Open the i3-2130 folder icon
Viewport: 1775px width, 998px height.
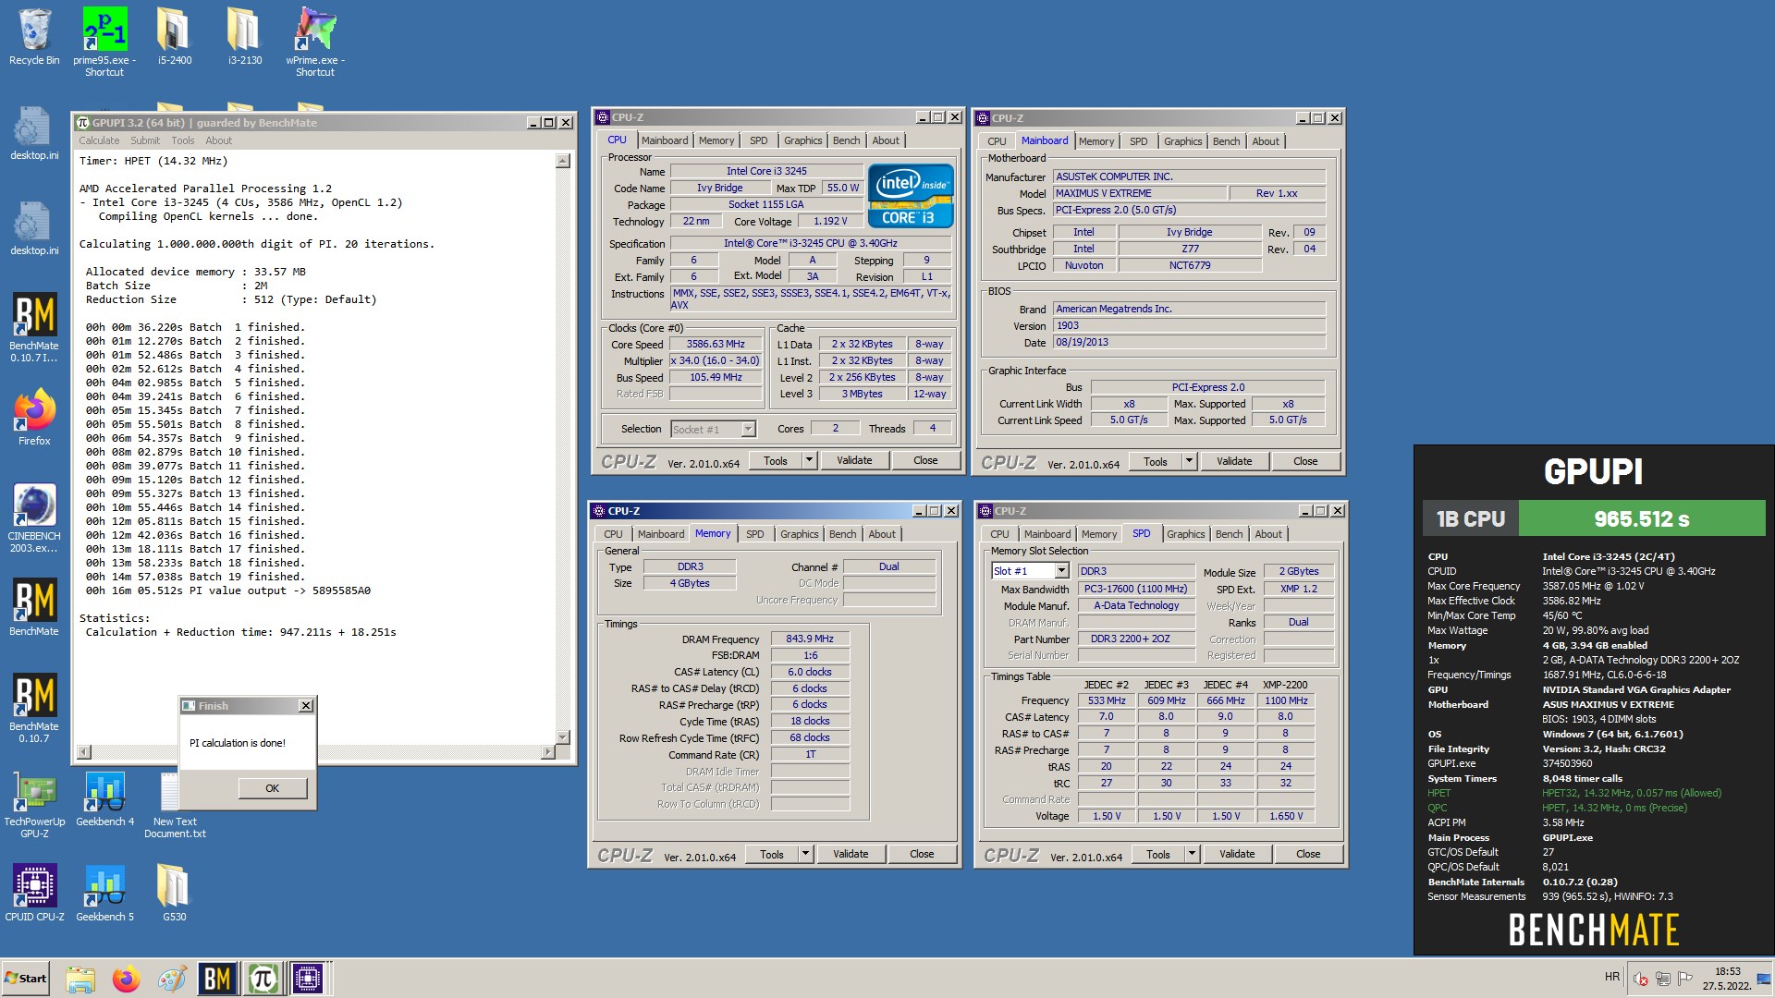tap(245, 37)
